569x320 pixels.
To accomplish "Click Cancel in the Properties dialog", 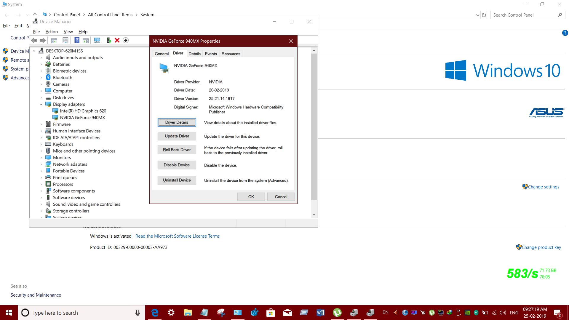I will 281,197.
